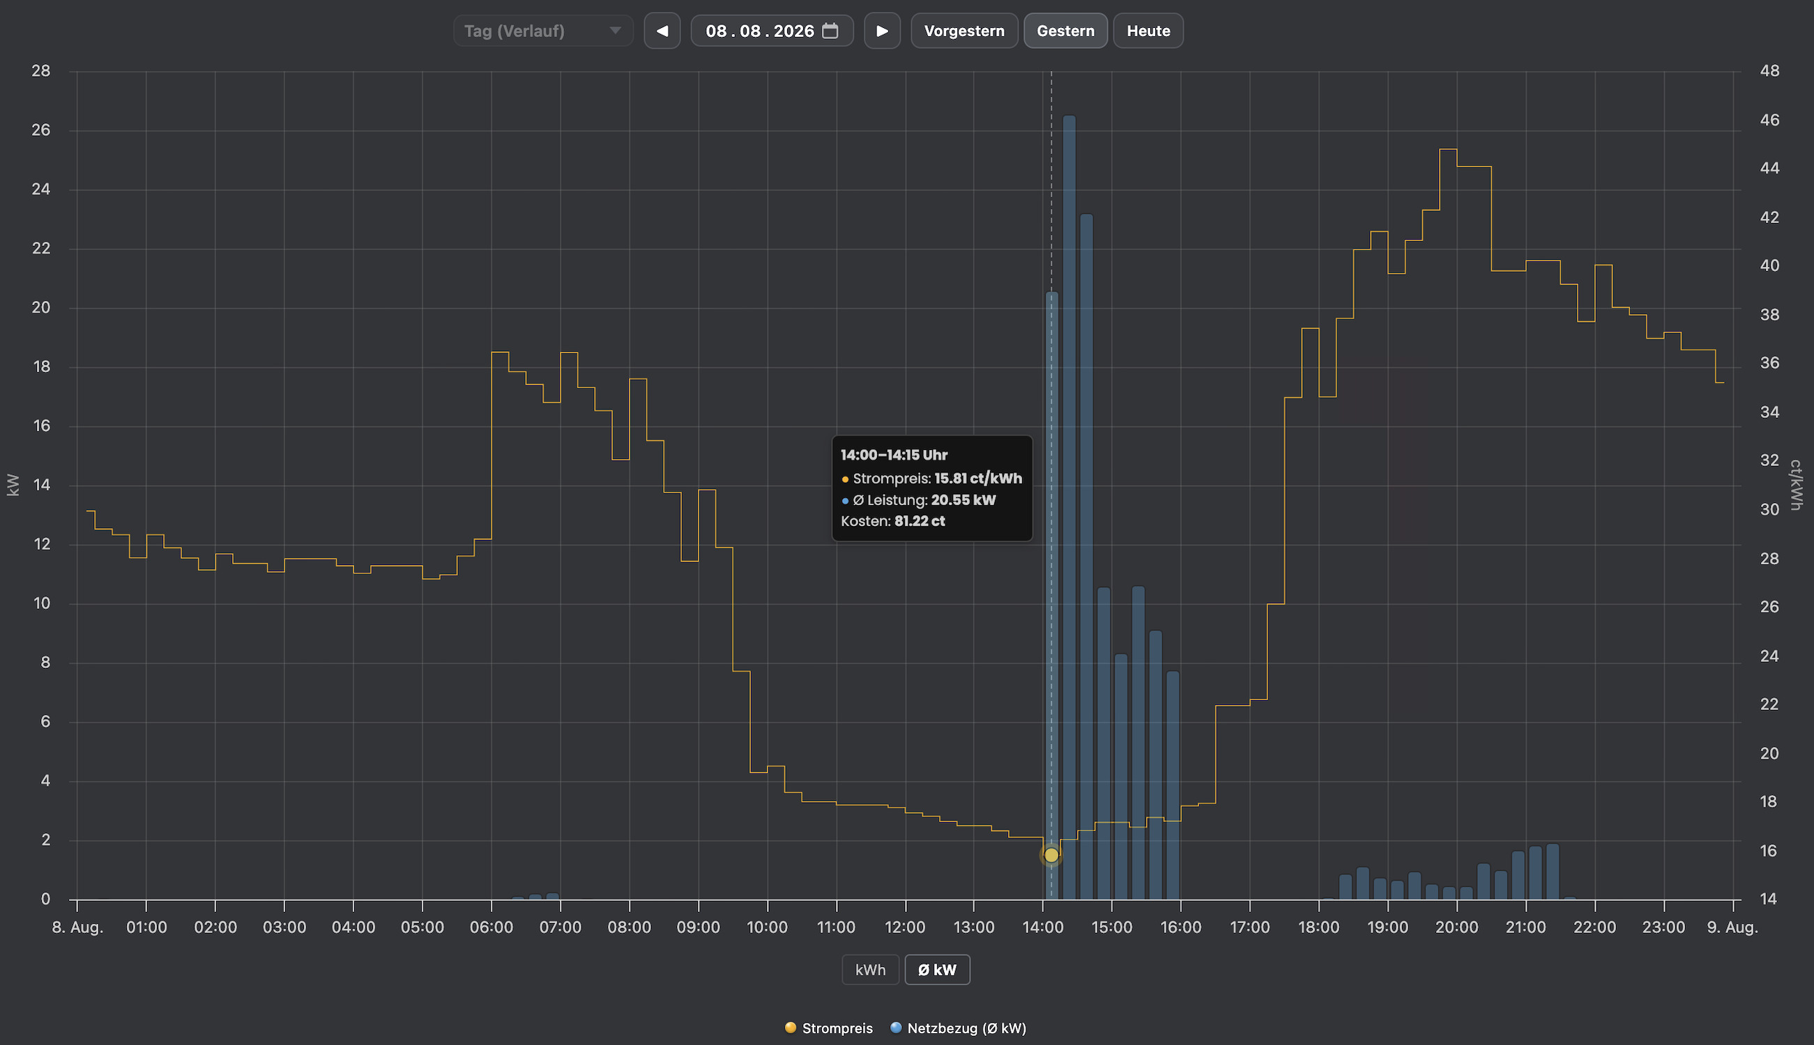Toggle the Strompreis legend entry

pyautogui.click(x=829, y=1028)
